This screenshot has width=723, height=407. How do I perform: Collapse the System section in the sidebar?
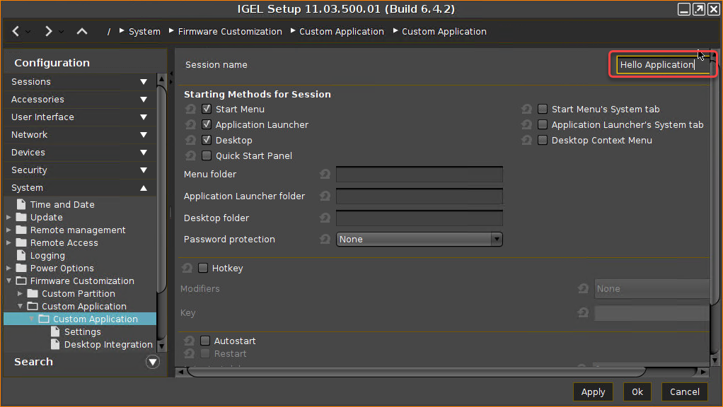click(144, 187)
